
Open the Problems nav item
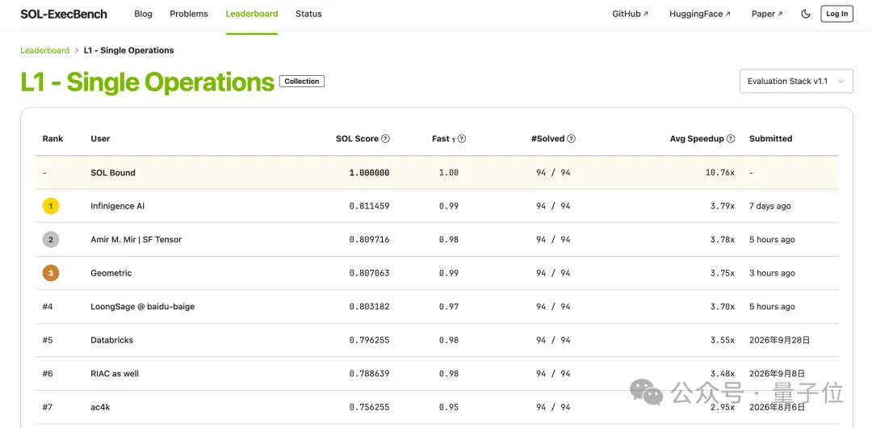click(188, 14)
